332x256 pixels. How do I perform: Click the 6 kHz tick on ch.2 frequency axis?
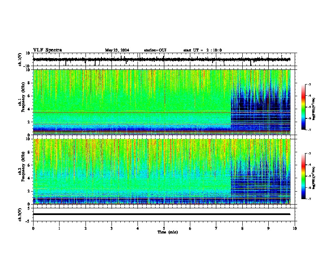(x=29, y=165)
